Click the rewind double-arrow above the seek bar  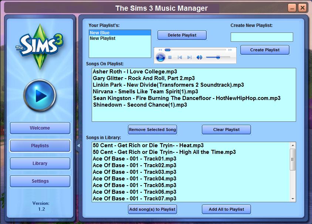tap(160, 49)
